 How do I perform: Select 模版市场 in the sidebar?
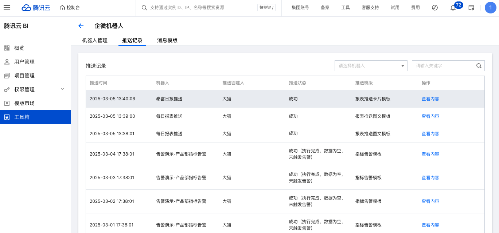click(24, 103)
